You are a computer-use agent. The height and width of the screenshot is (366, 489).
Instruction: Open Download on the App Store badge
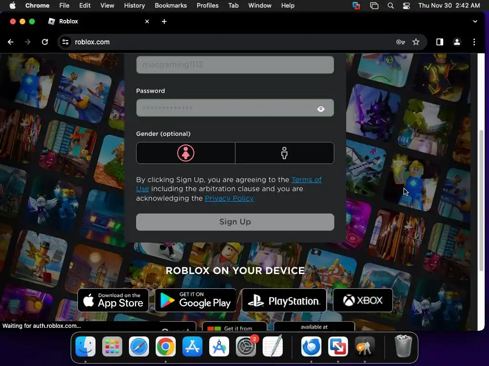[113, 300]
